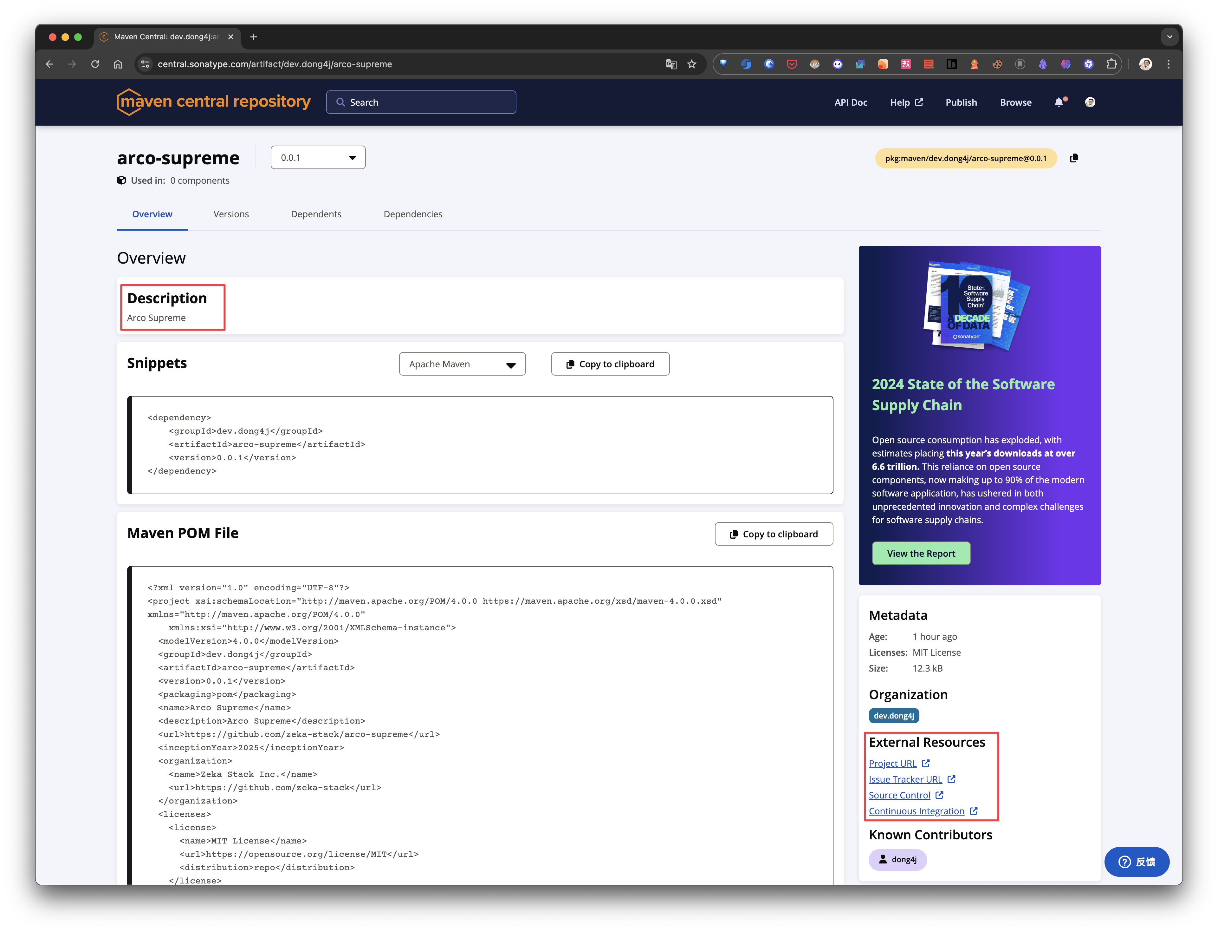Open the pink brain extension icon

click(1066, 64)
